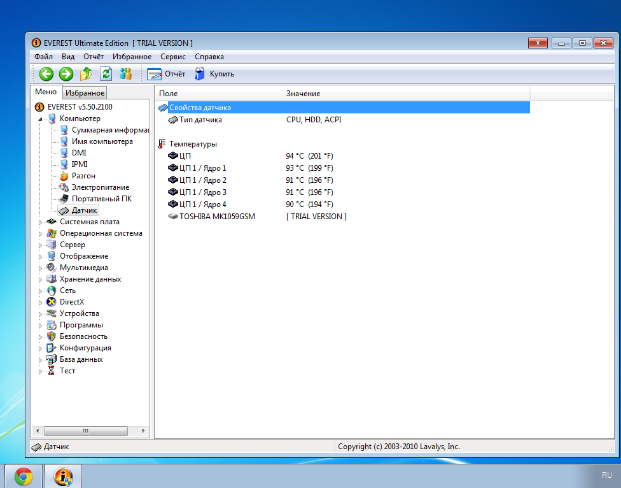Select the ЦП 1 / Ядро 1 row

[x=344, y=168]
